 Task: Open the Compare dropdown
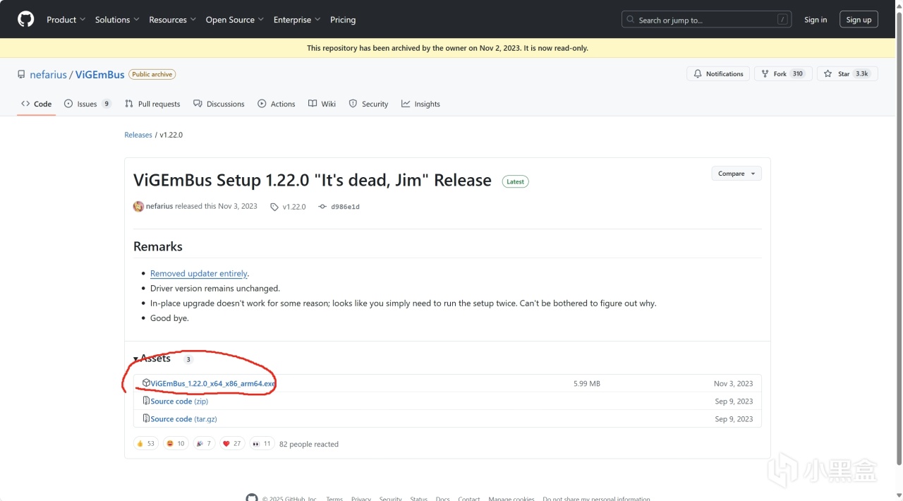click(737, 174)
